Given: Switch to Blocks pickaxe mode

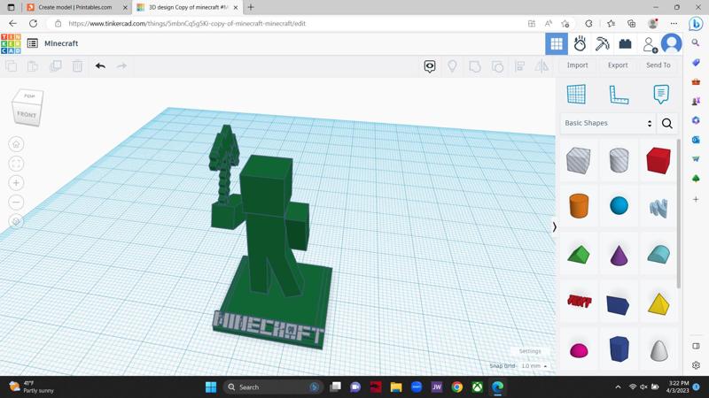Looking at the screenshot, I should click(x=603, y=43).
